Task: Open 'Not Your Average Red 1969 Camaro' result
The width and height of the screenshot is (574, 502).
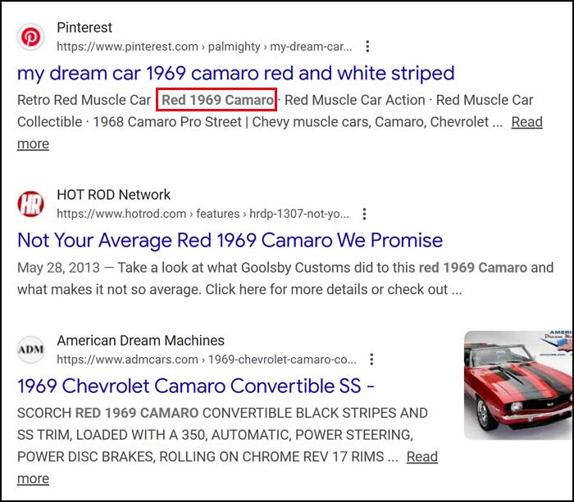Action: tap(230, 241)
